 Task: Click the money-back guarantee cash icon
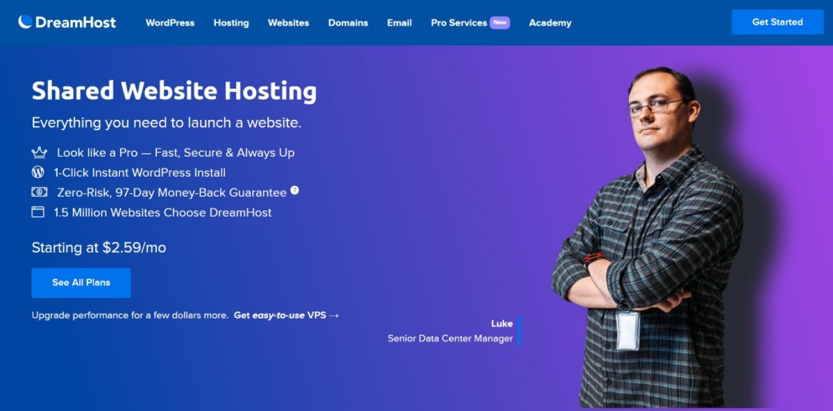(x=39, y=193)
